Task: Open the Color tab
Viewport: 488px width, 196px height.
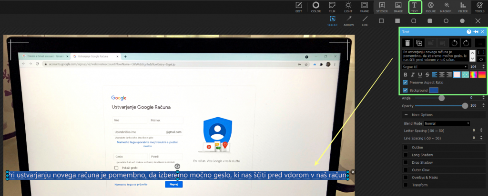Action: pyautogui.click(x=316, y=7)
